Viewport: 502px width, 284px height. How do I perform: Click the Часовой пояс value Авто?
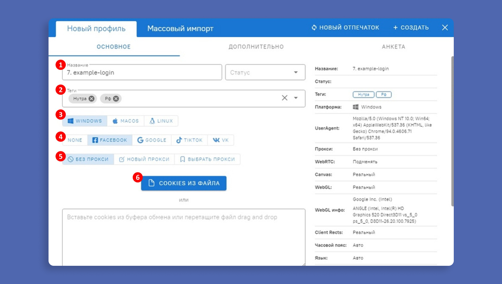(358, 245)
